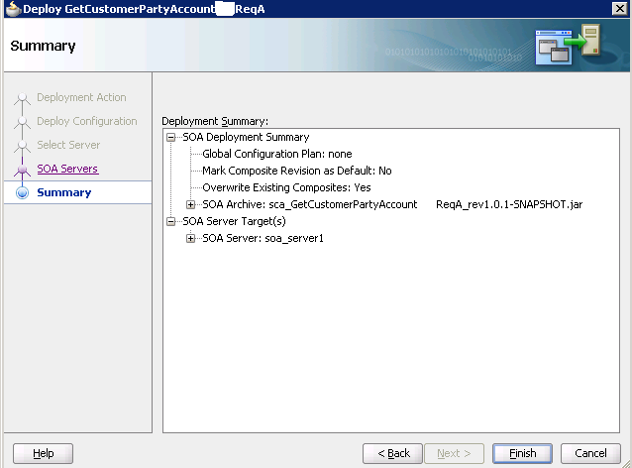
Task: Open the SOA Servers wizard step
Action: [x=67, y=169]
